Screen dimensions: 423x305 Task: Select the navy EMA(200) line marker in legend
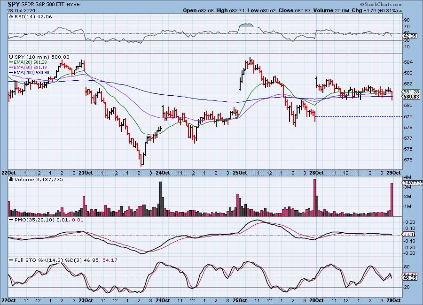pos(11,72)
